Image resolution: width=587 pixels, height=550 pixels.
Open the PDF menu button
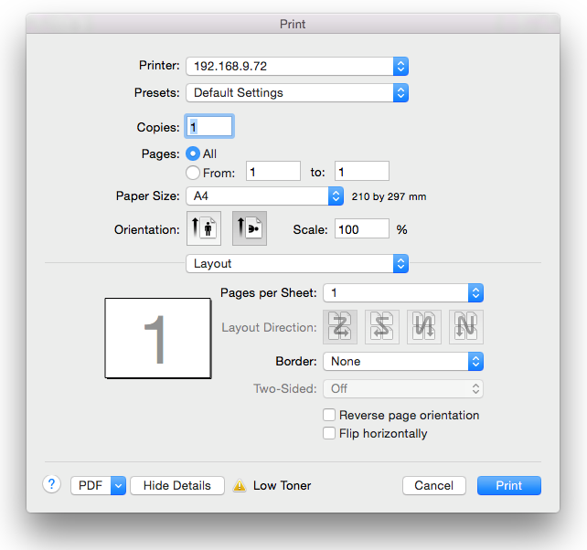coord(98,485)
